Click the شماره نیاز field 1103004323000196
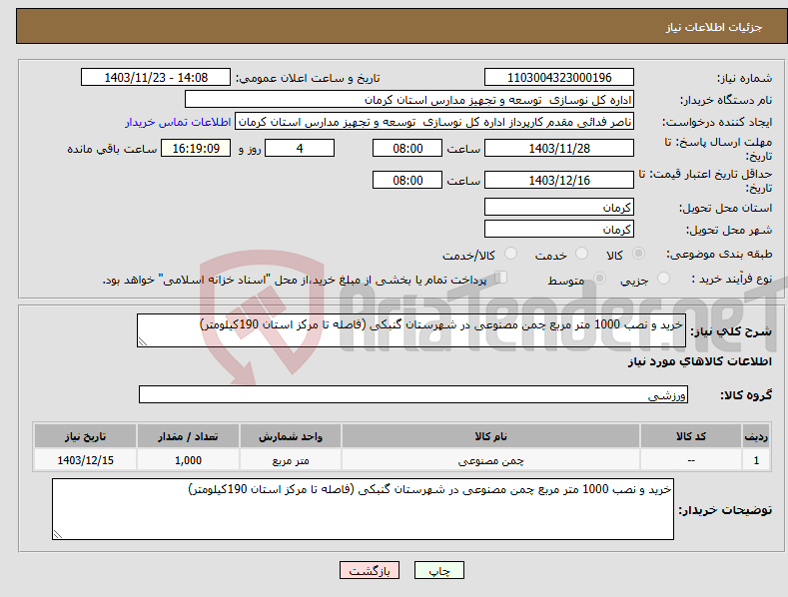 tap(559, 78)
